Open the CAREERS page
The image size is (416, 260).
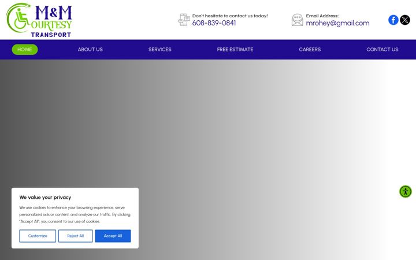pyautogui.click(x=310, y=49)
